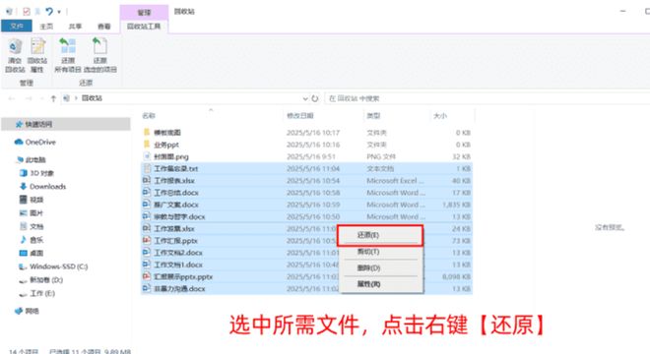Switch to the Share ribbon tab

[75, 27]
